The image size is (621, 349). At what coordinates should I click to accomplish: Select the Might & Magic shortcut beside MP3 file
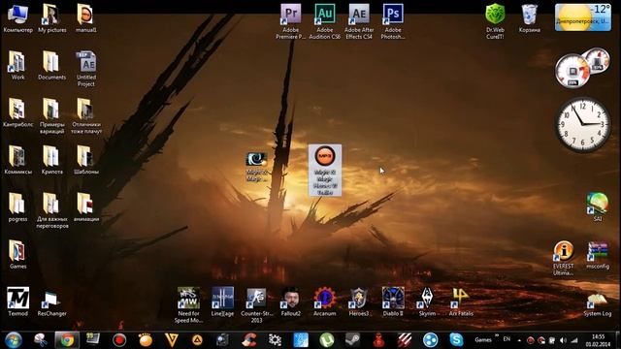(x=256, y=167)
